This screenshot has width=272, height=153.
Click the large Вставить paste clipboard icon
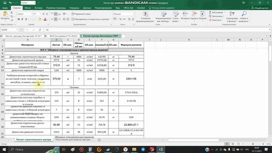click(x=5, y=14)
